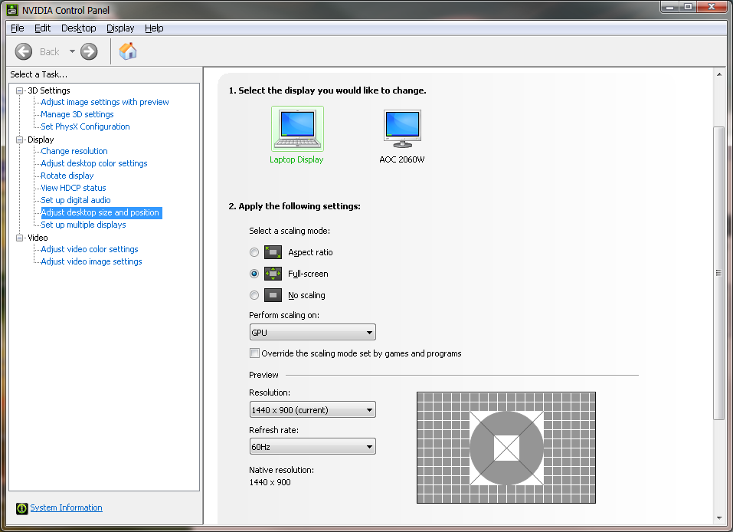This screenshot has width=733, height=532.
Task: Click the scrollbar up arrow
Action: (x=719, y=74)
